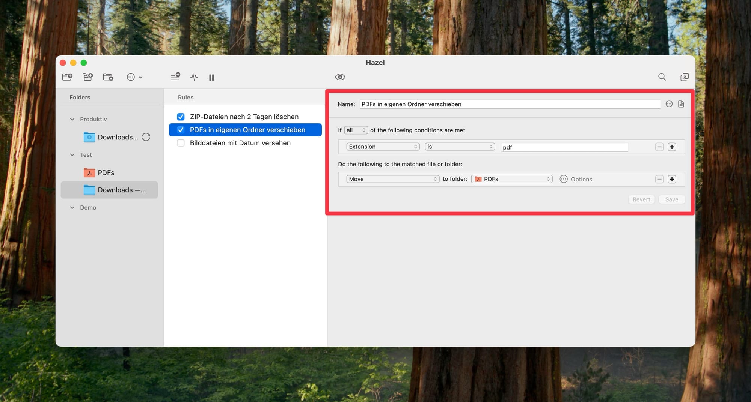The image size is (751, 402).
Task: Click the eye preview icon
Action: point(340,77)
